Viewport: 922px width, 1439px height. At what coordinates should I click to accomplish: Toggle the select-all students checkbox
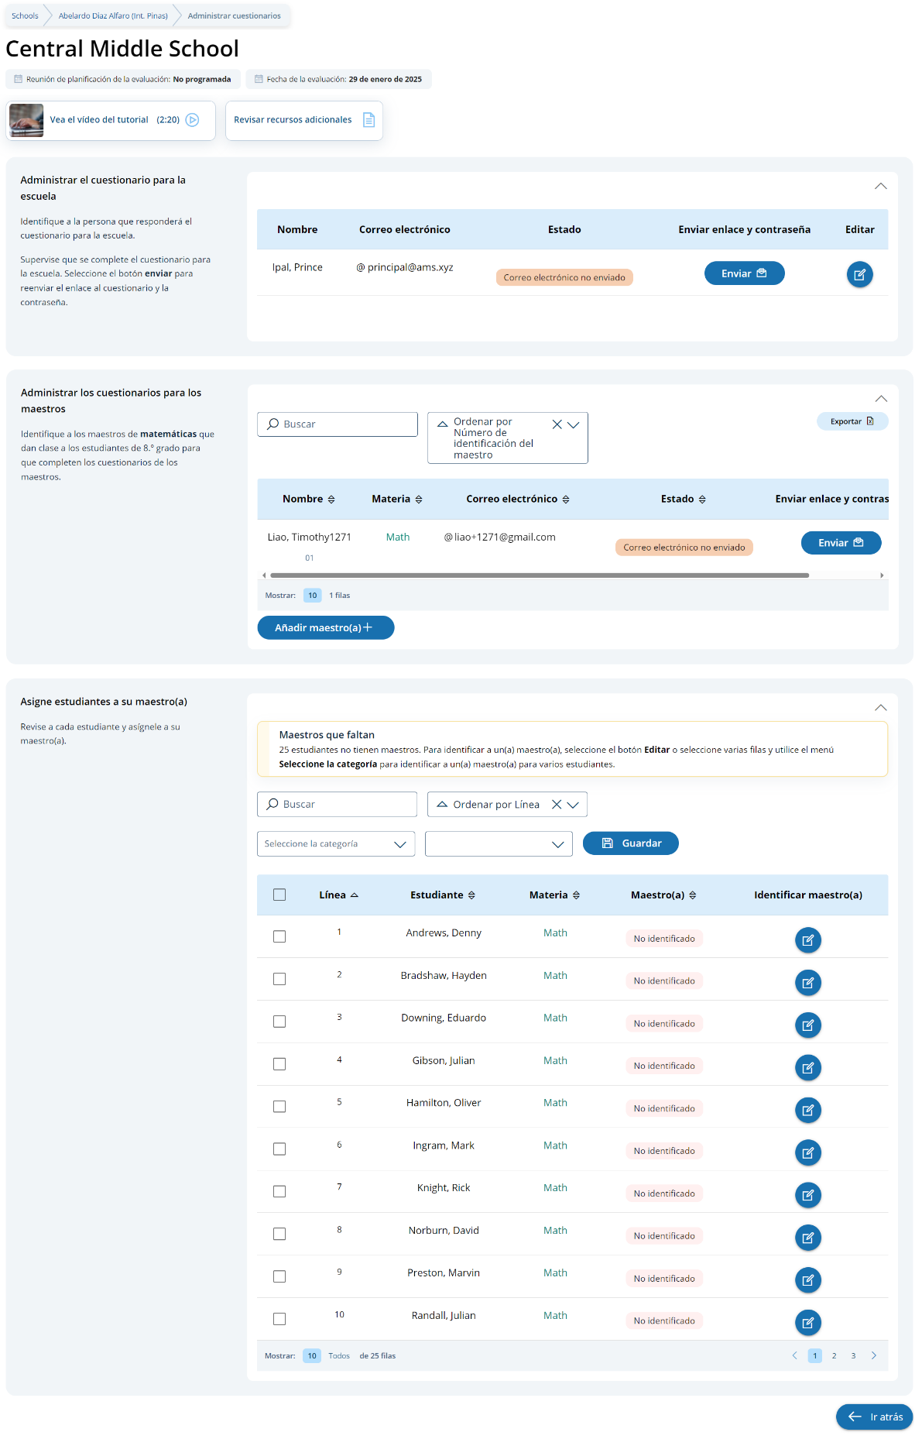click(279, 895)
